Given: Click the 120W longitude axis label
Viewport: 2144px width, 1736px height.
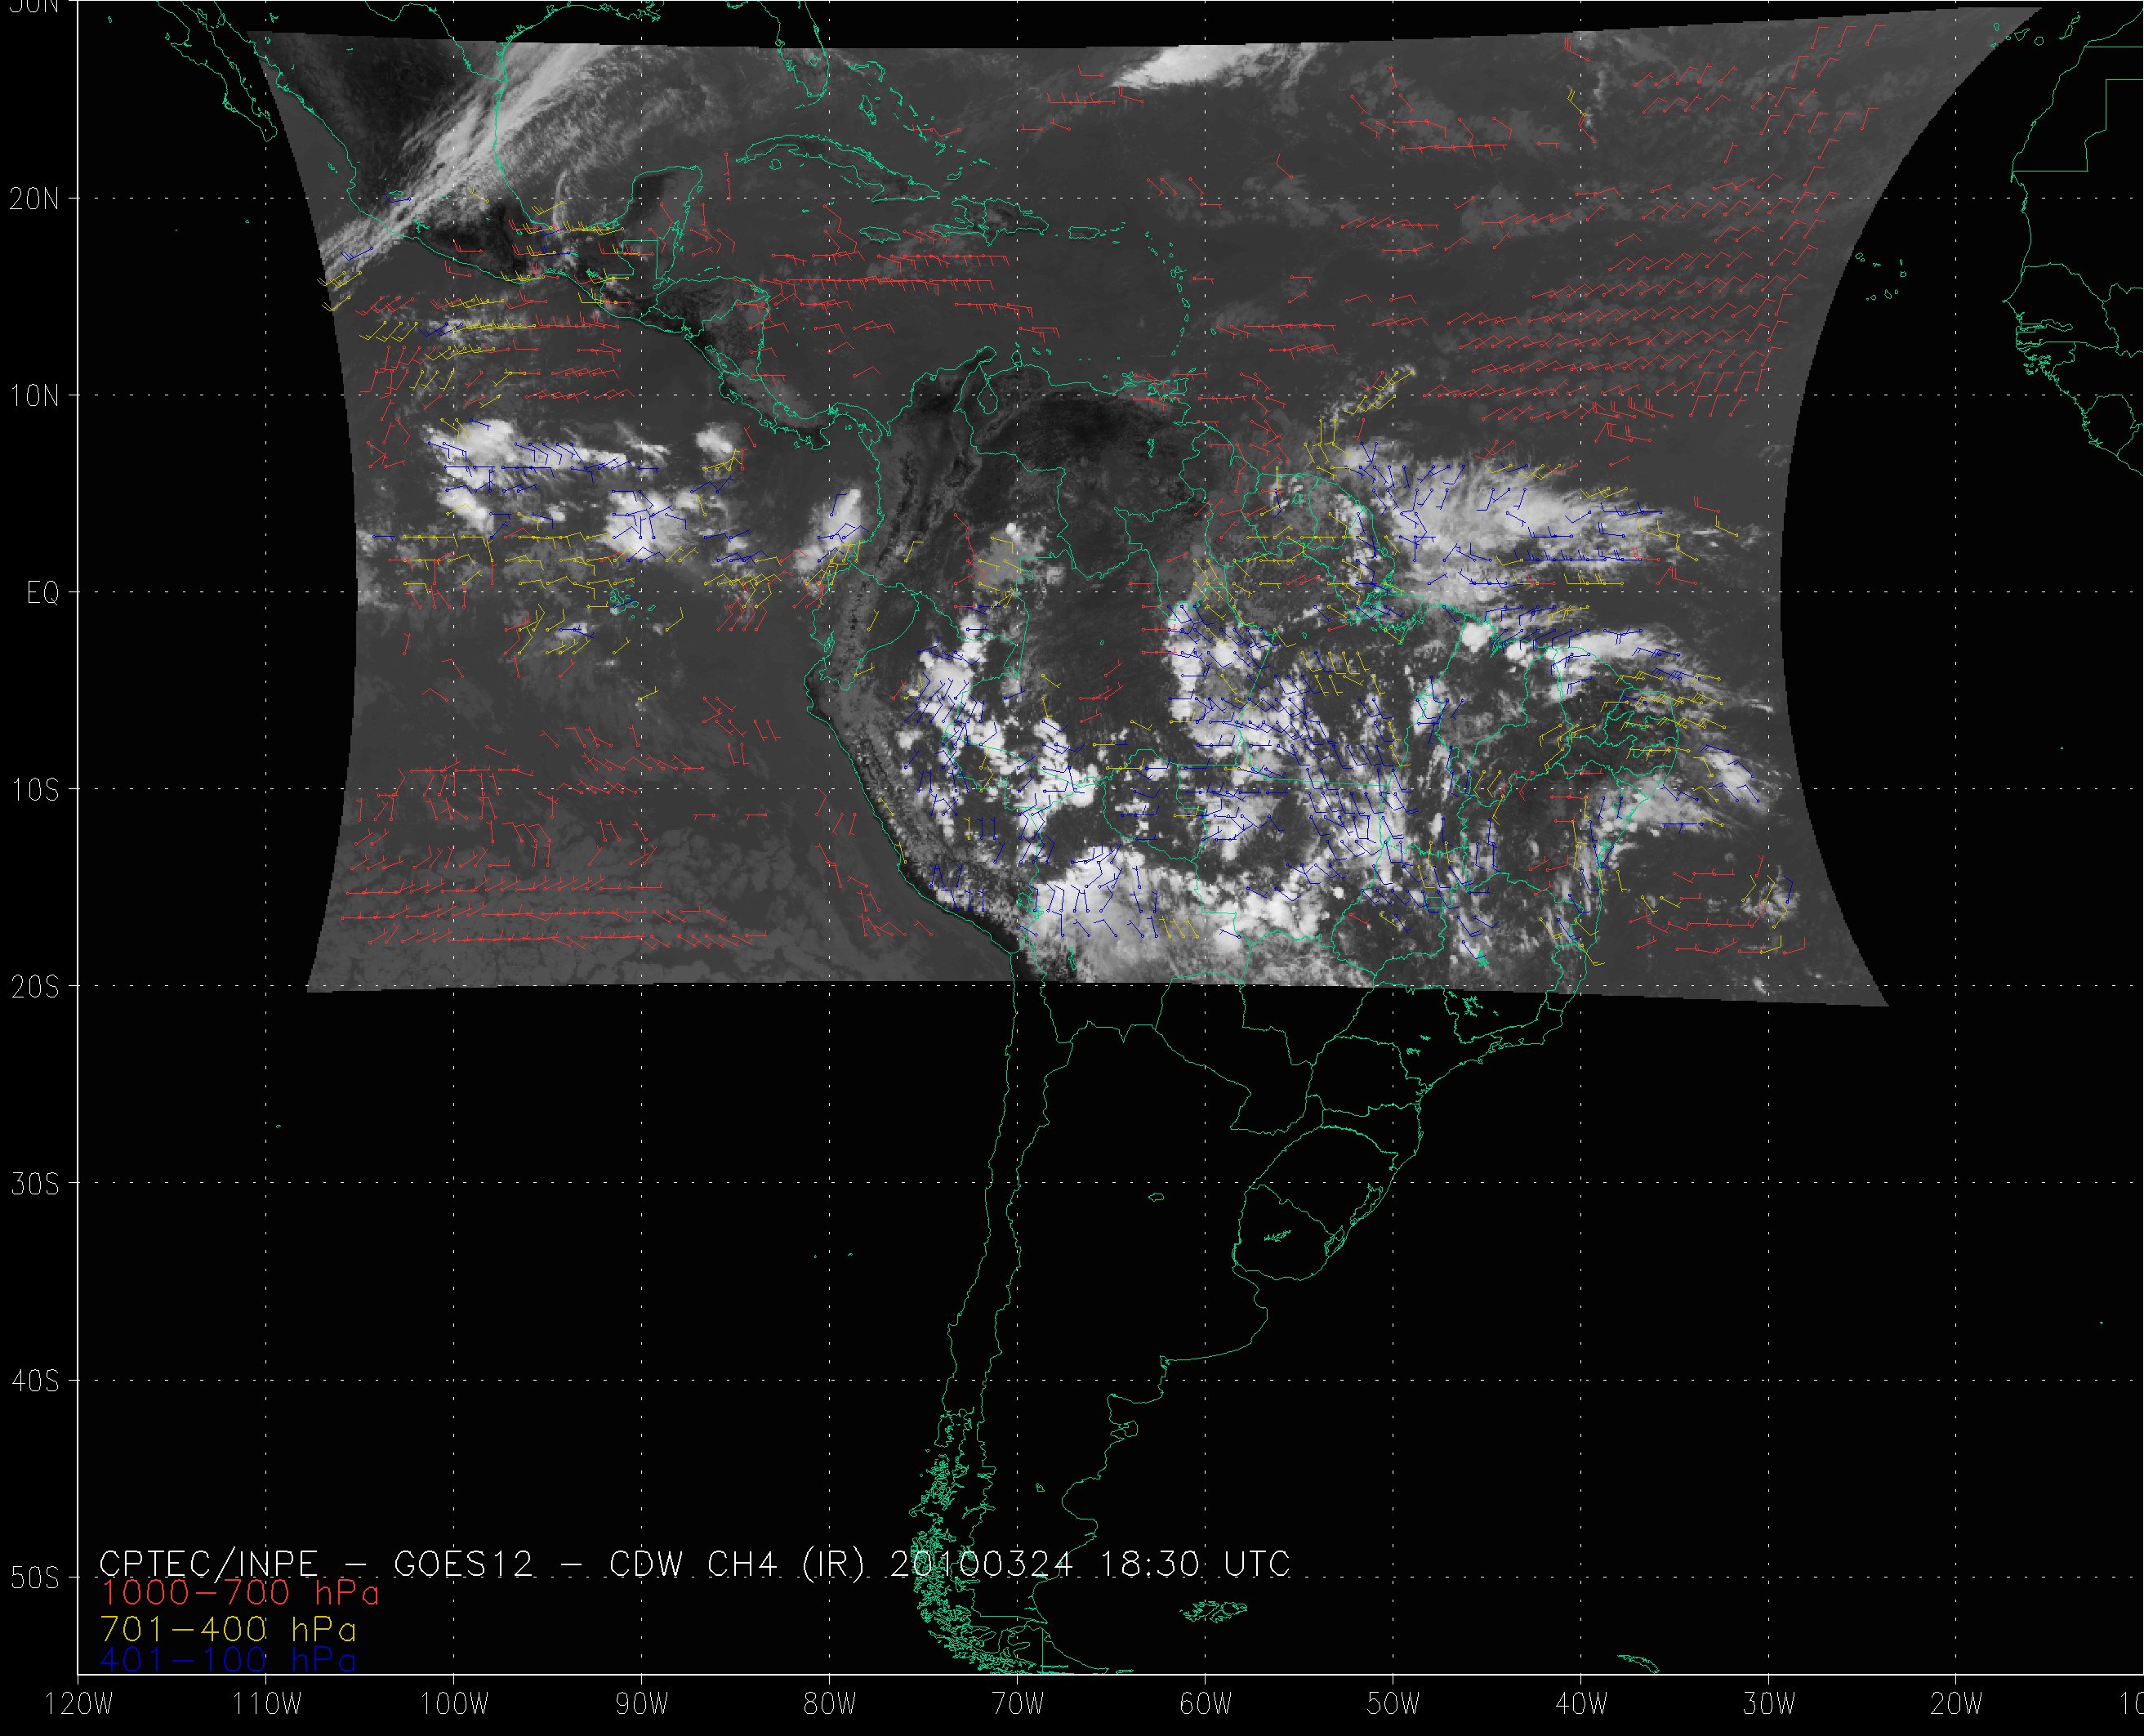Looking at the screenshot, I should (79, 1704).
